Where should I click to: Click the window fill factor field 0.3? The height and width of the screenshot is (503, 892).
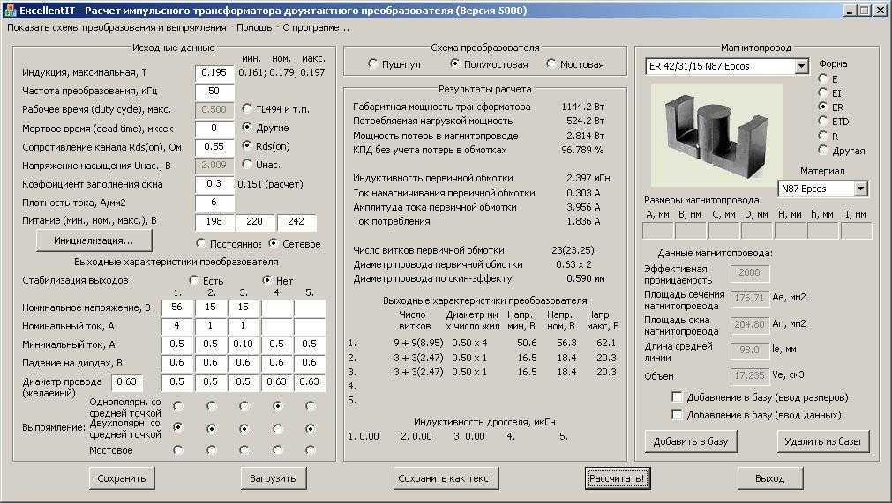pyautogui.click(x=214, y=184)
